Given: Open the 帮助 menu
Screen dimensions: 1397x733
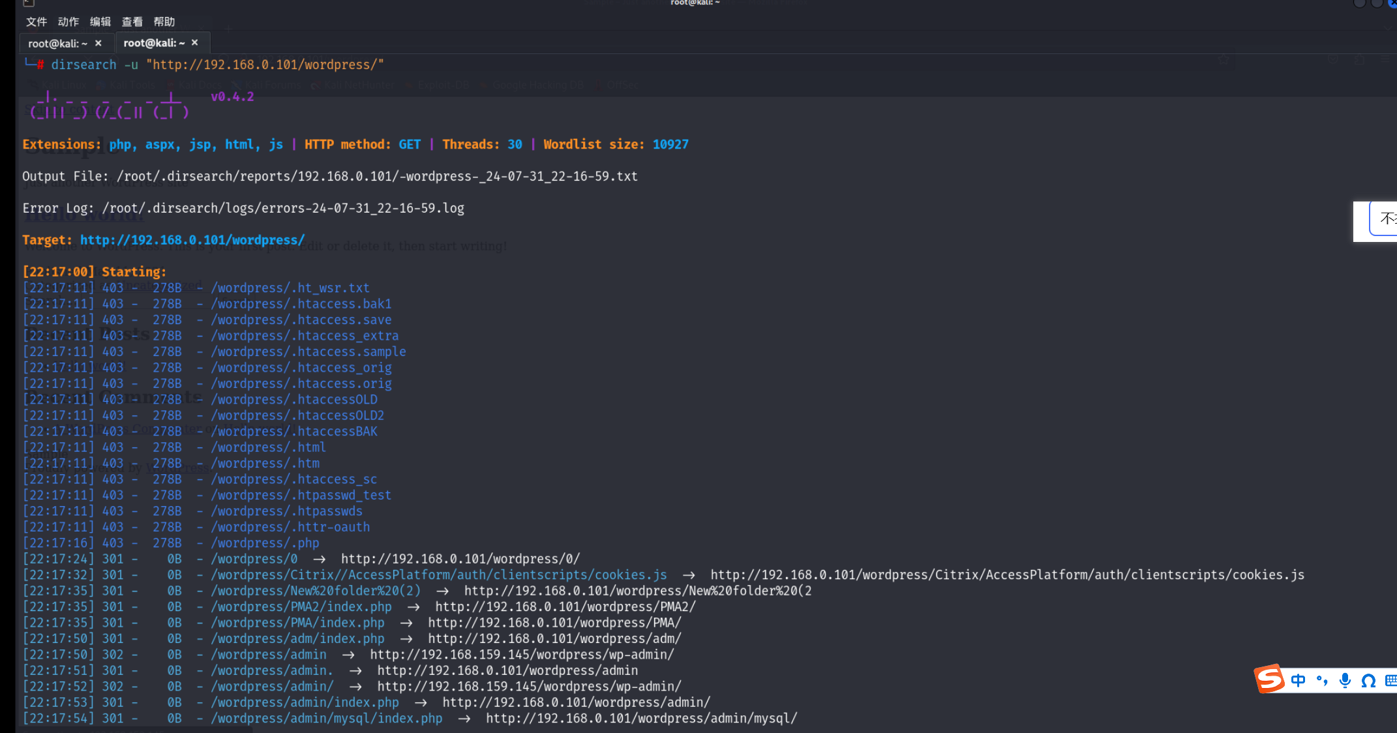Looking at the screenshot, I should click(x=164, y=22).
